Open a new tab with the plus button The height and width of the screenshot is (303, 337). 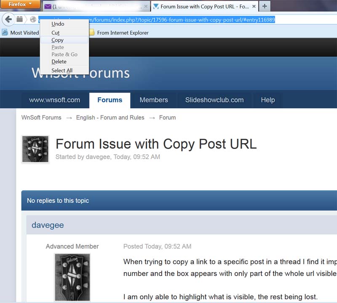pos(265,6)
